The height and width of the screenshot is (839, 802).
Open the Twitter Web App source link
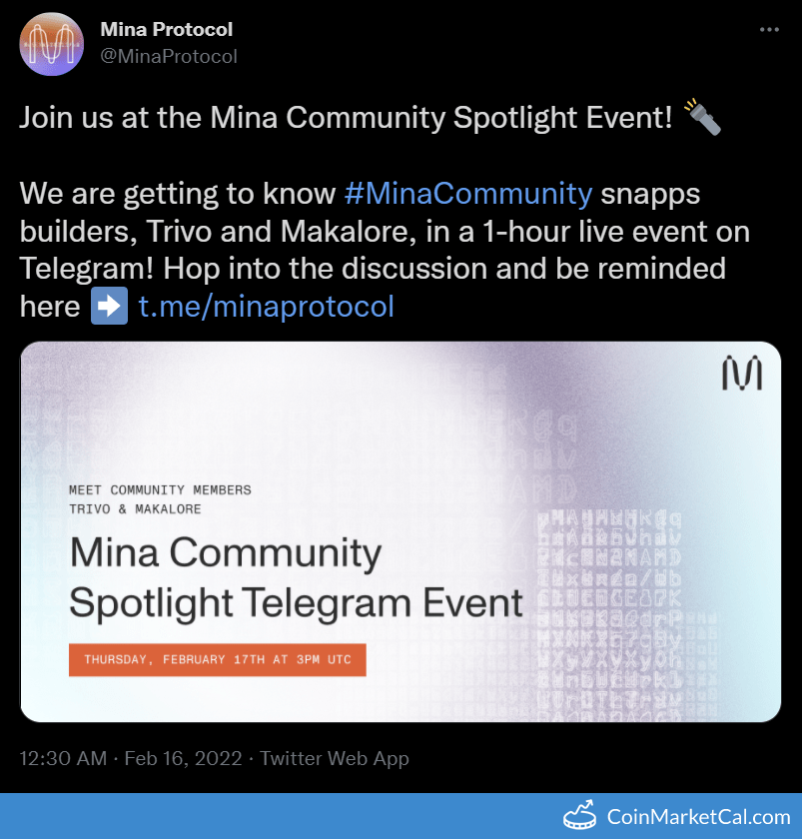click(335, 758)
